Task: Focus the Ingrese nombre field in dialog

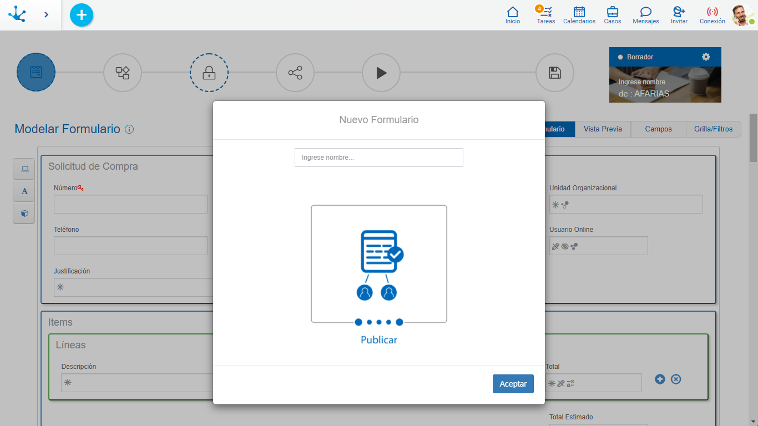Action: pyautogui.click(x=378, y=158)
